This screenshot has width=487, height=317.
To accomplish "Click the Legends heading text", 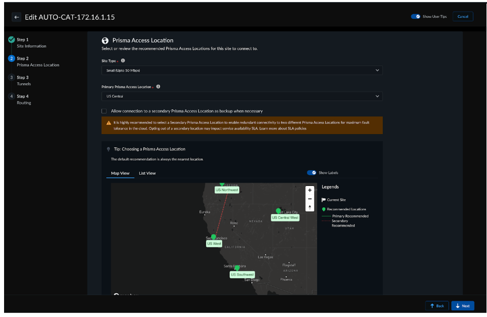I will coord(330,187).
